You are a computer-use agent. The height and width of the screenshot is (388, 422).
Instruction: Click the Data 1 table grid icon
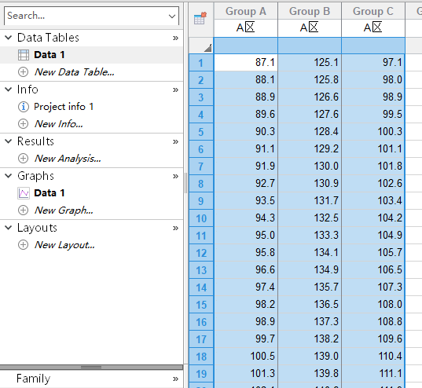pyautogui.click(x=24, y=55)
